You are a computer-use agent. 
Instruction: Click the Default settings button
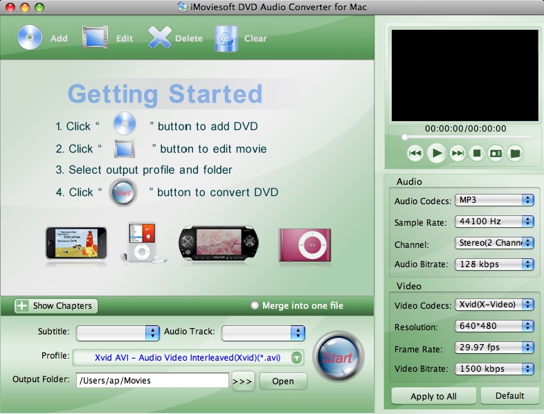click(511, 396)
